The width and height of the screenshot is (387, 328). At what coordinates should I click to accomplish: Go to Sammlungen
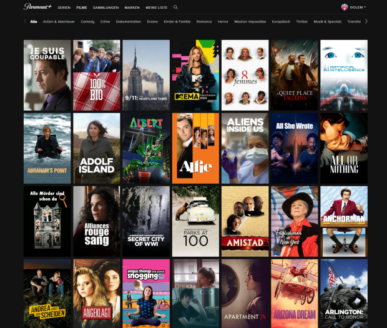(105, 7)
